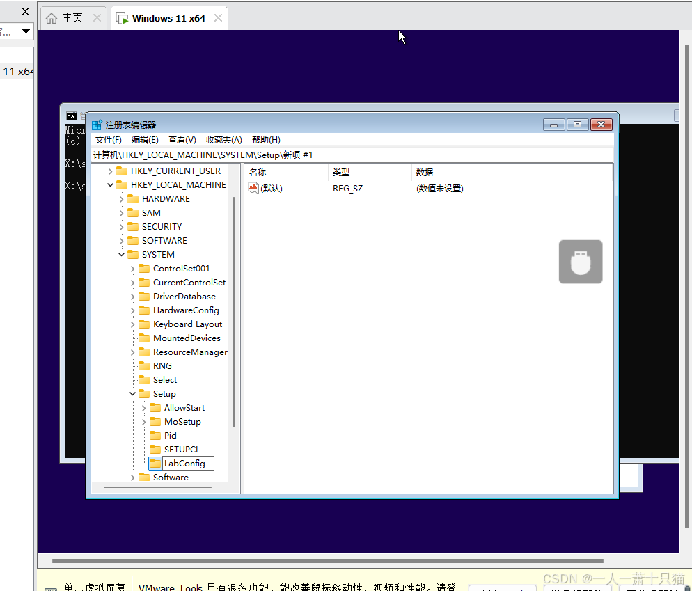Click the SETUPCL folder icon
Viewport: 692px width, 591px height.
click(155, 449)
